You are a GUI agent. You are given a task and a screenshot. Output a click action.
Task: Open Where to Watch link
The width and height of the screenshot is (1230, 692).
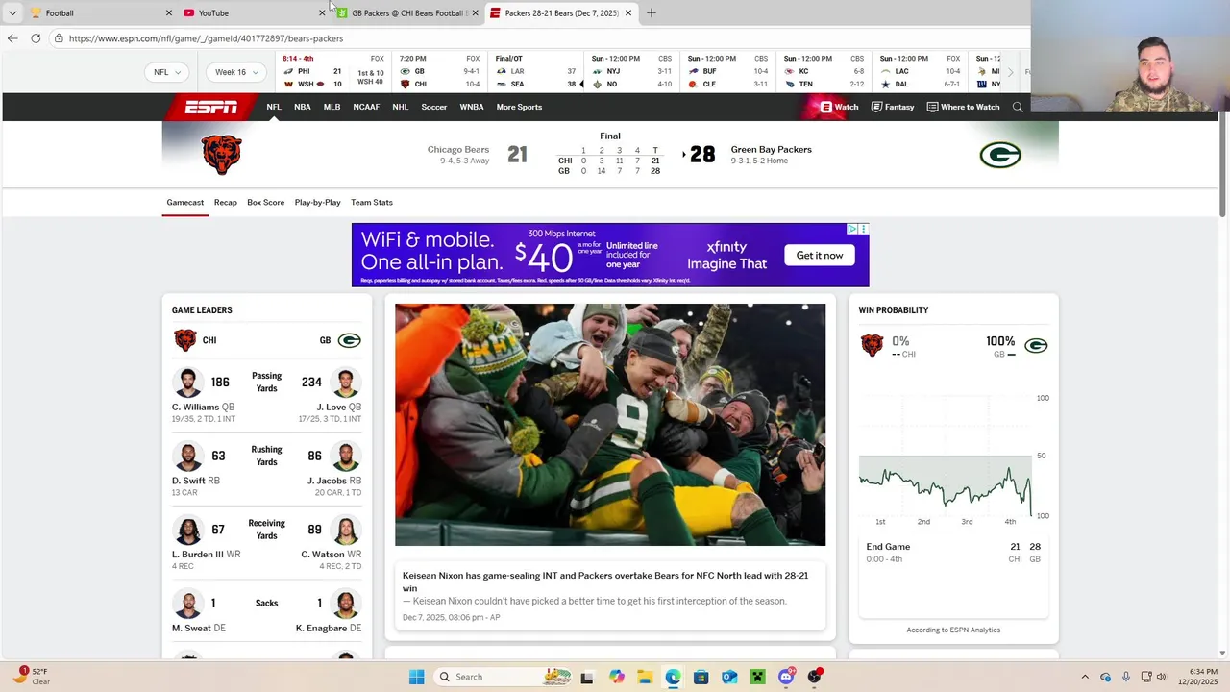click(963, 107)
